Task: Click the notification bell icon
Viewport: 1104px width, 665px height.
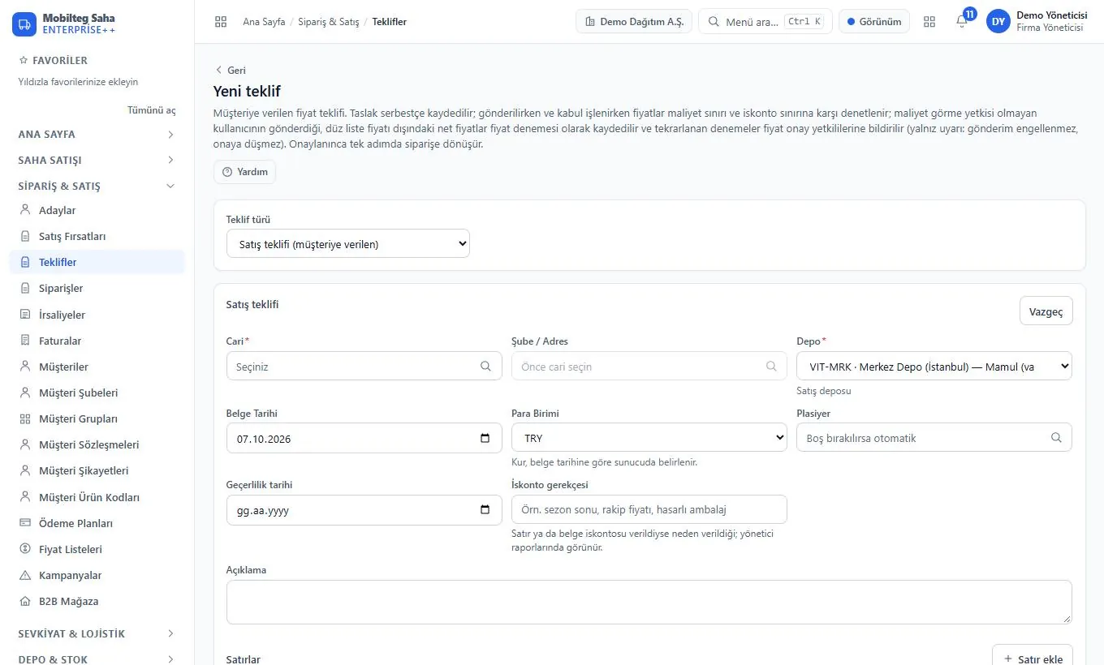Action: coord(962,22)
